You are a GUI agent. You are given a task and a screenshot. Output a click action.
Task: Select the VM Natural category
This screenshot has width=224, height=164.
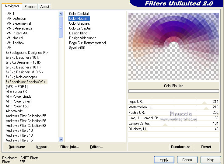pos(15,38)
